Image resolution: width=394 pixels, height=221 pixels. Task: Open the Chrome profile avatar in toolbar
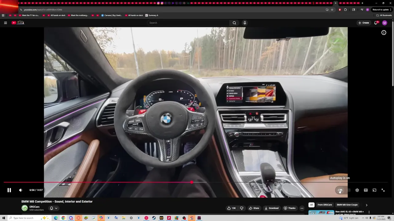click(x=367, y=10)
